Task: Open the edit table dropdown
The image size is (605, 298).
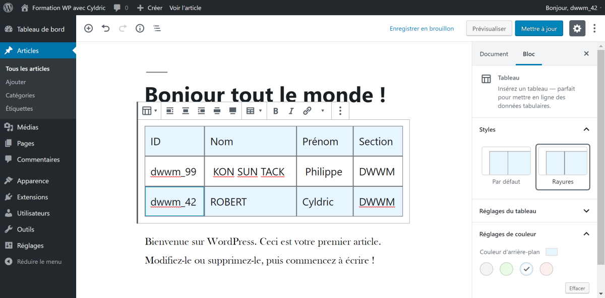Action: click(x=254, y=111)
